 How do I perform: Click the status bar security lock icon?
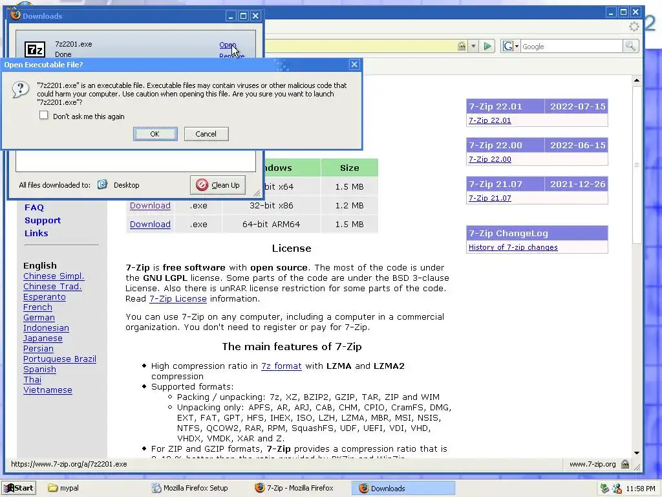[625, 464]
